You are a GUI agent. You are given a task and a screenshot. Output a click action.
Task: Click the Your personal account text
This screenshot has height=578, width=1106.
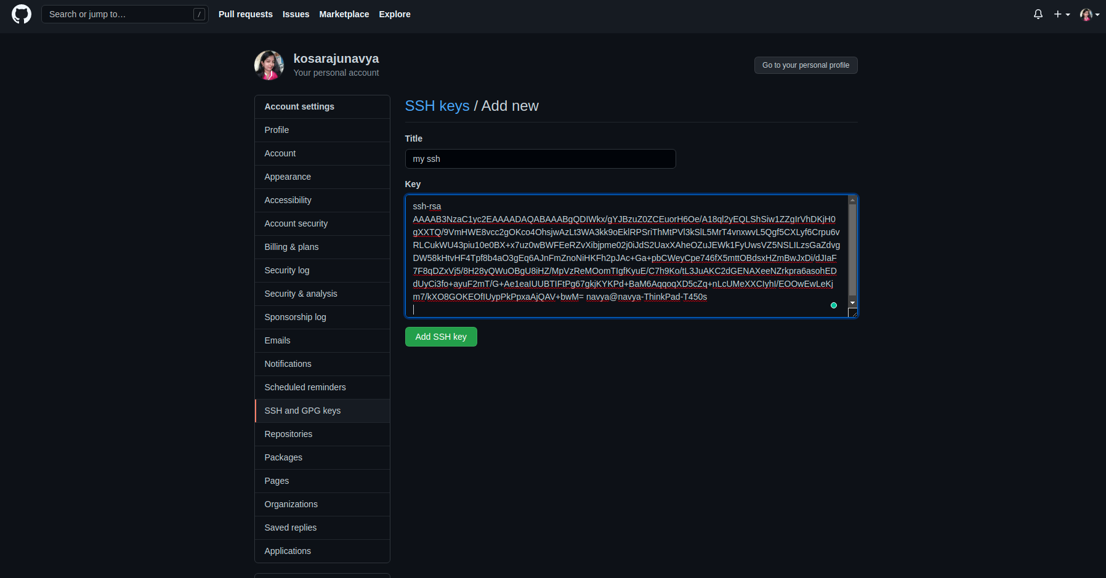tap(336, 73)
